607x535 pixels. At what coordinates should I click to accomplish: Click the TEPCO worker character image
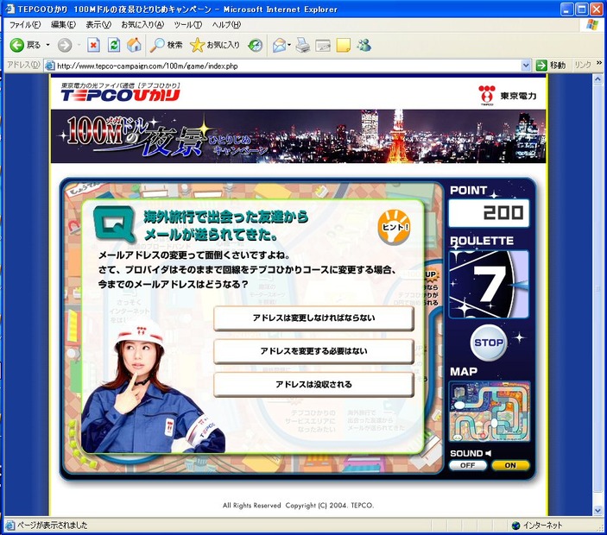[x=153, y=387]
